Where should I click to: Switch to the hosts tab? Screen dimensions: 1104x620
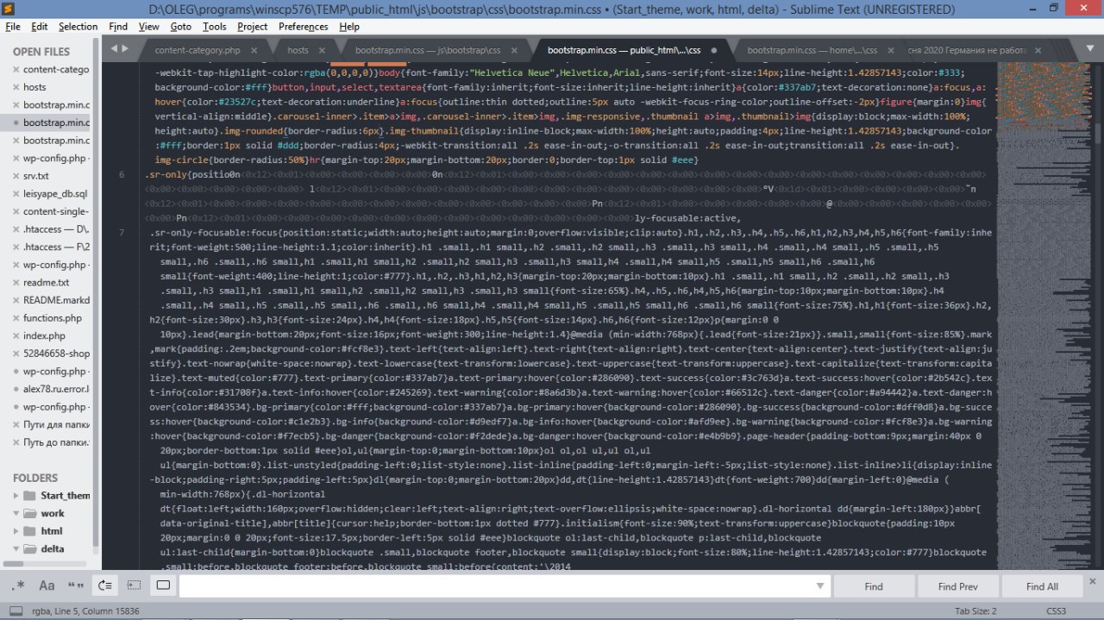(x=298, y=50)
